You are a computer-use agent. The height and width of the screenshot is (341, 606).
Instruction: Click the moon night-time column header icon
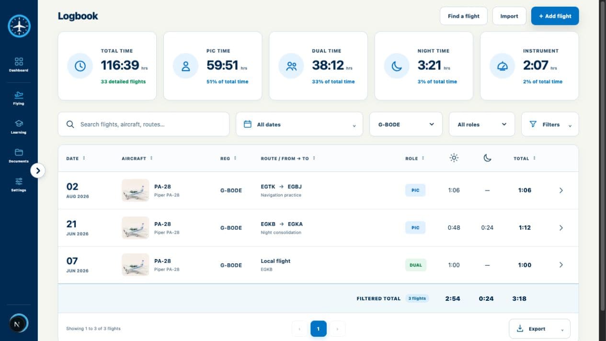click(487, 158)
